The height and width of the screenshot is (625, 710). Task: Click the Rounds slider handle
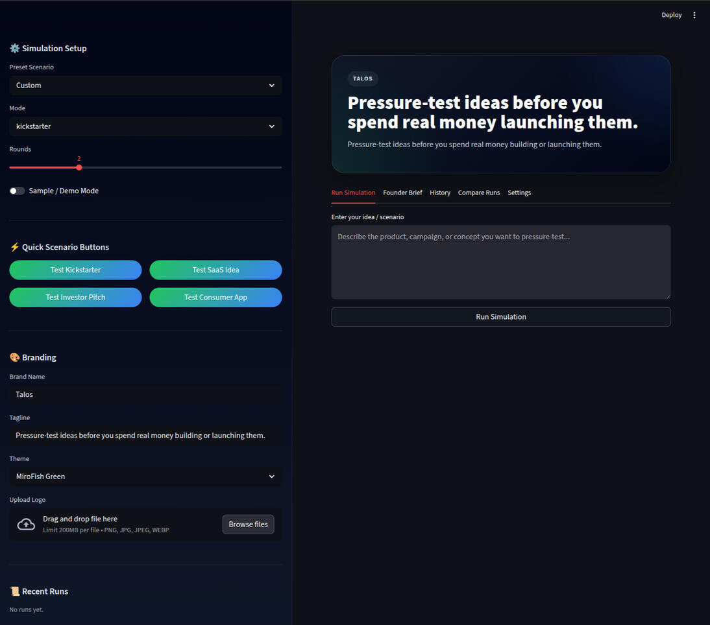coord(79,167)
